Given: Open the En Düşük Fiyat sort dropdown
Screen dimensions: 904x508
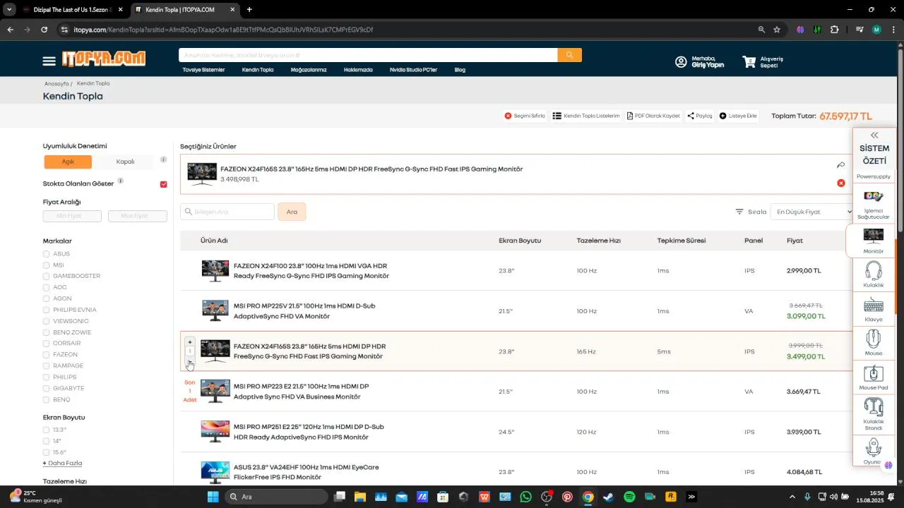Looking at the screenshot, I should pyautogui.click(x=811, y=212).
